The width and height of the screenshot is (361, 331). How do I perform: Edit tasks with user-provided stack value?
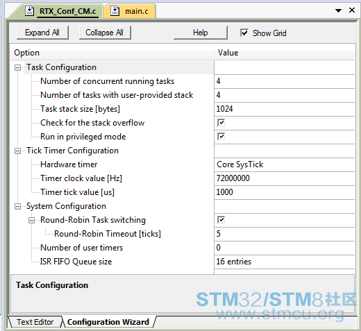(285, 95)
